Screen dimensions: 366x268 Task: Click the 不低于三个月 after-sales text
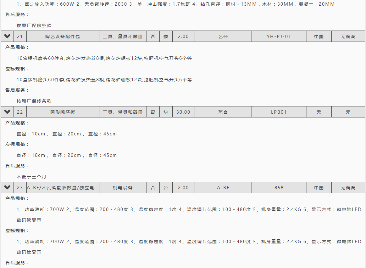coord(31,177)
